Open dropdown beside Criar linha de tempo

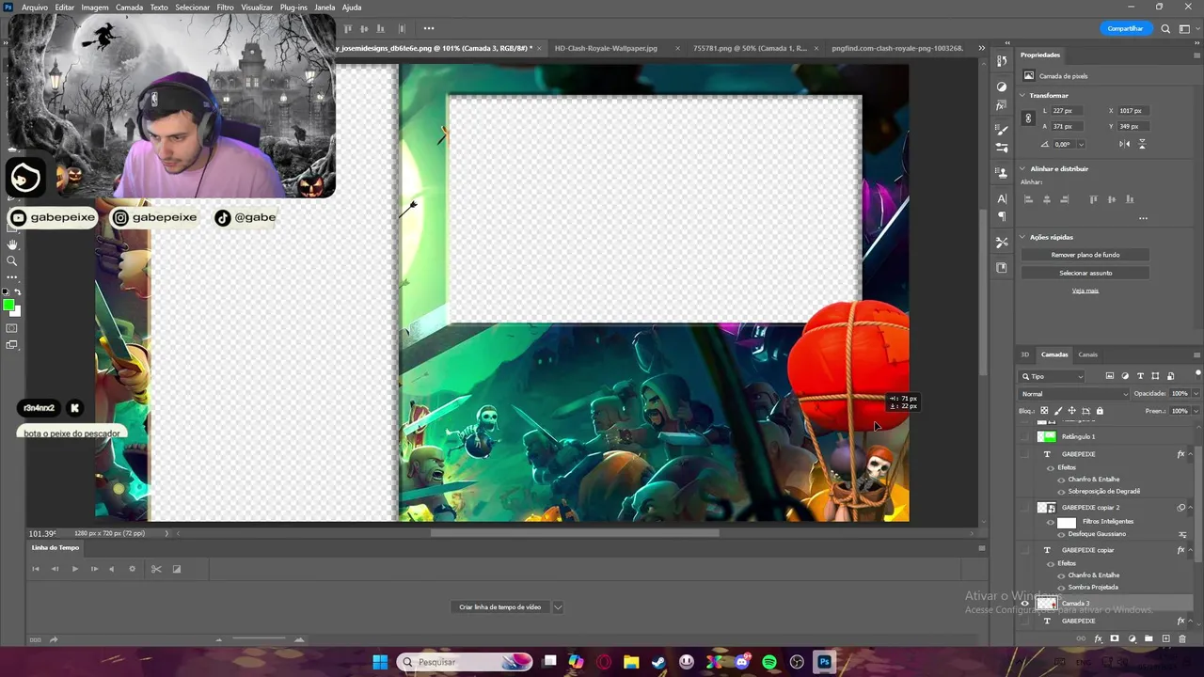click(x=558, y=606)
